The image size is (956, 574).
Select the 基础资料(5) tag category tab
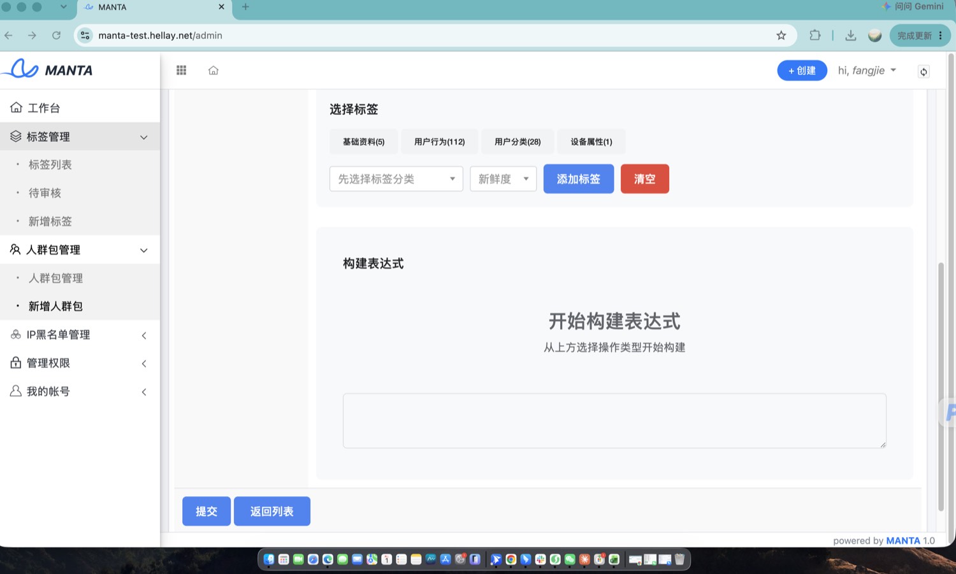click(x=364, y=142)
